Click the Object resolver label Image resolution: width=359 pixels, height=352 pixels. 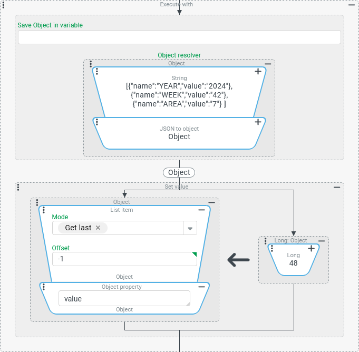179,55
